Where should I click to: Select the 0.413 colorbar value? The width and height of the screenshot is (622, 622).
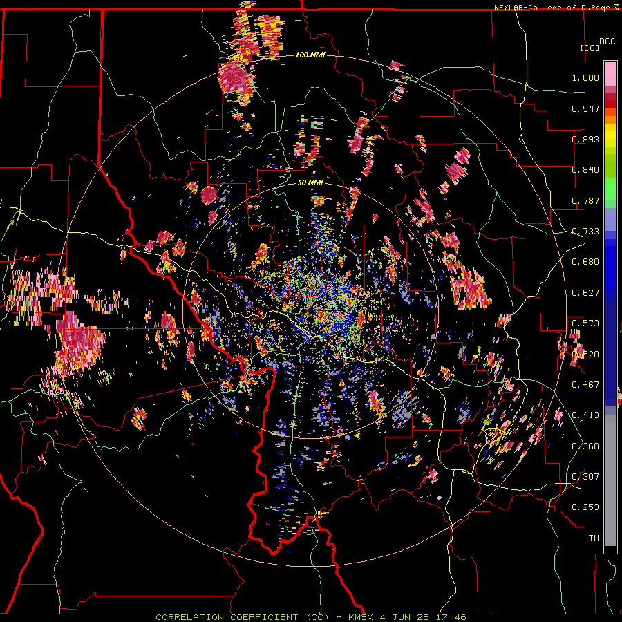point(585,415)
